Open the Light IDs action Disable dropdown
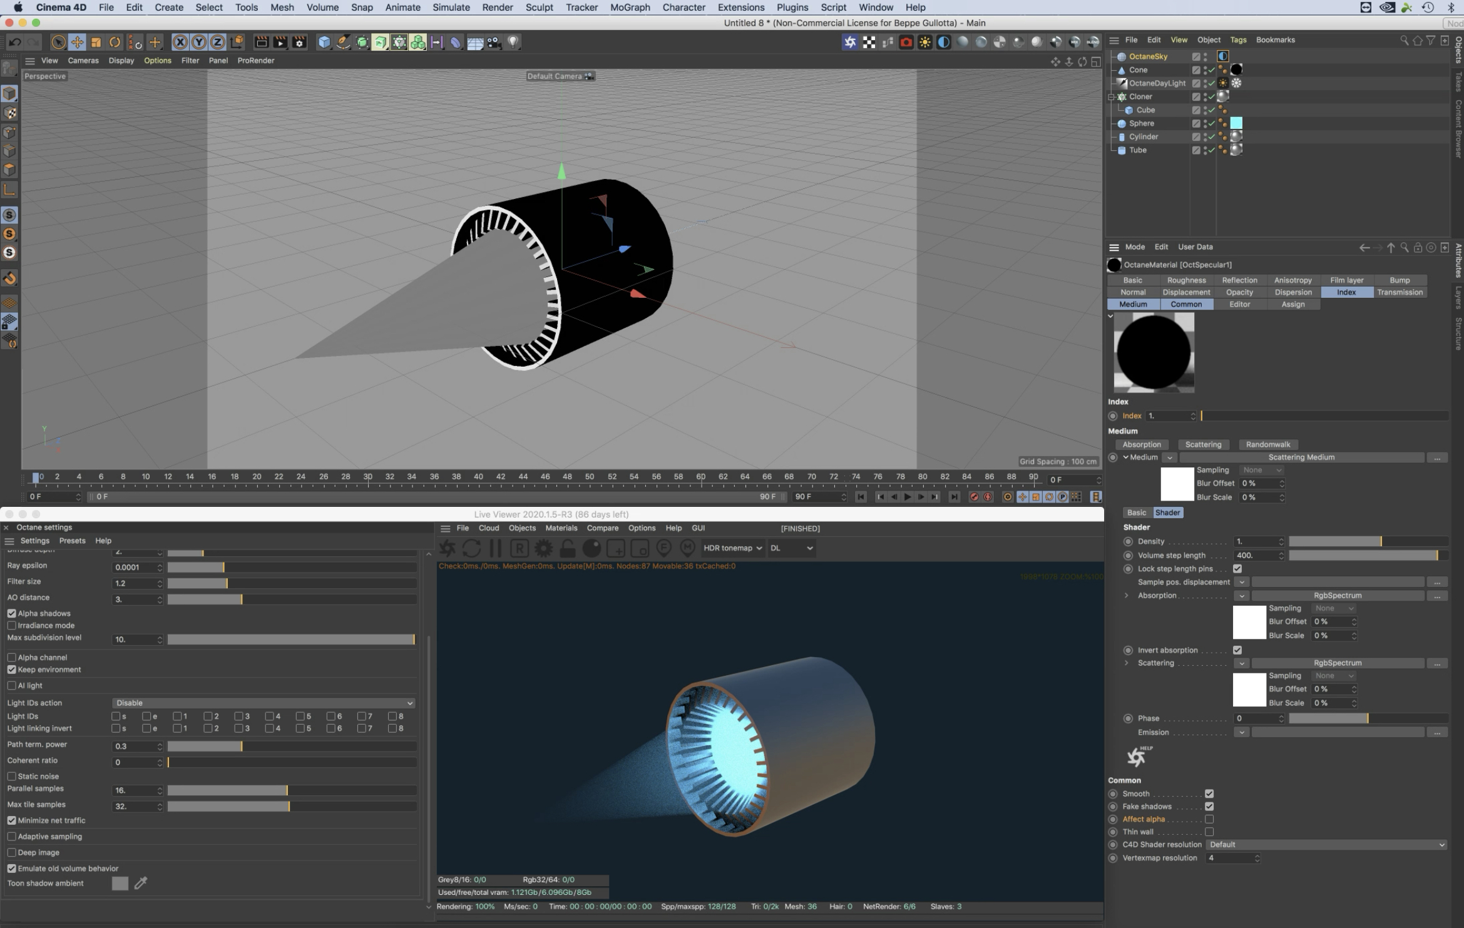The height and width of the screenshot is (928, 1464). 264,703
